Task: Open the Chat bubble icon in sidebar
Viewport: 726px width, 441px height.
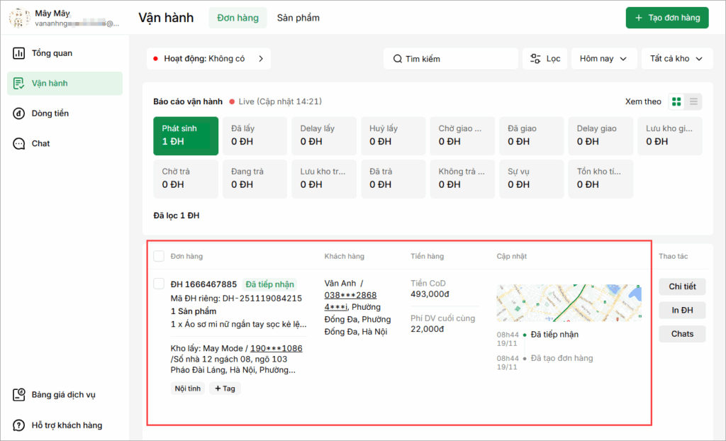Action: (19, 143)
